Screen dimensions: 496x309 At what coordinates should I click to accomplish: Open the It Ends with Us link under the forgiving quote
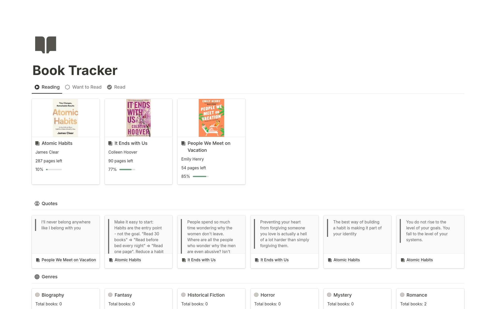274,260
